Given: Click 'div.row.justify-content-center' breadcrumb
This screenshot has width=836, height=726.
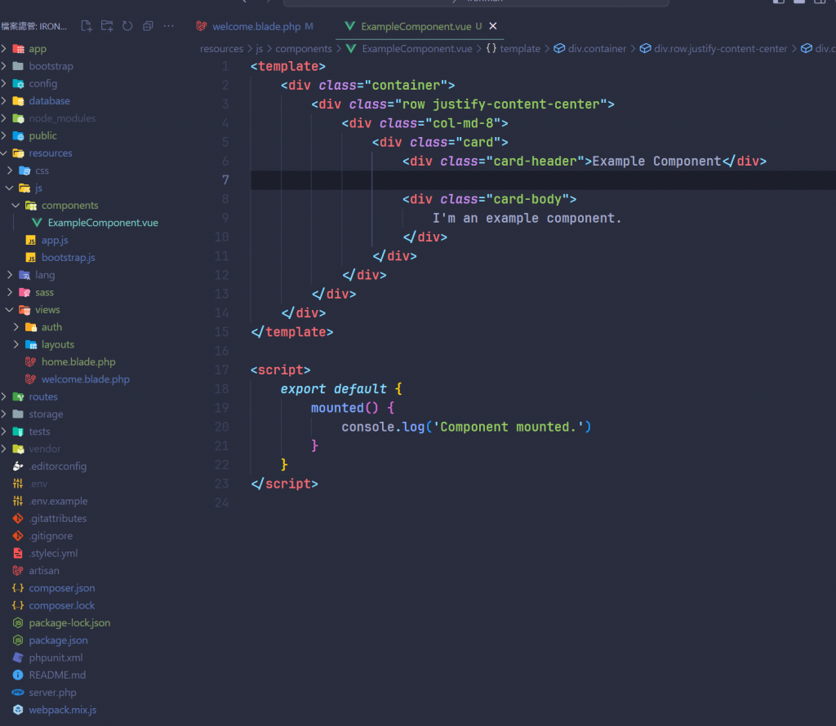Looking at the screenshot, I should [720, 48].
